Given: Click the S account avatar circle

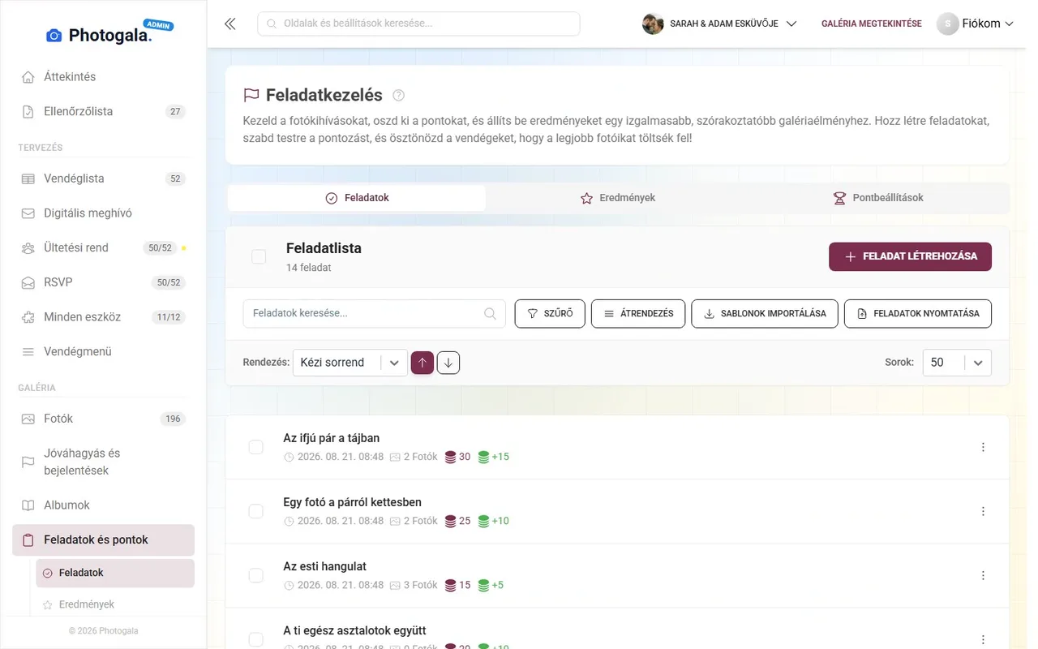Looking at the screenshot, I should pyautogui.click(x=947, y=24).
